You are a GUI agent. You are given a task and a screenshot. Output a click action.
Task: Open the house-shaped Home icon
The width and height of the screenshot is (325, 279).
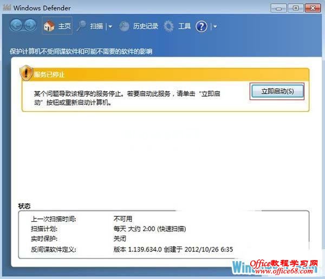point(49,26)
